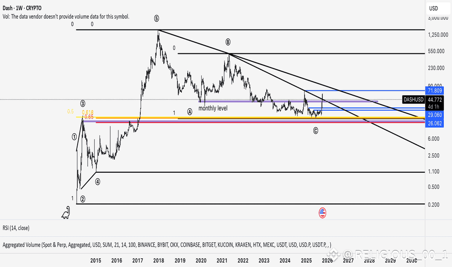Click the Dash 1W CRYPTO symbol title

tap(22, 8)
